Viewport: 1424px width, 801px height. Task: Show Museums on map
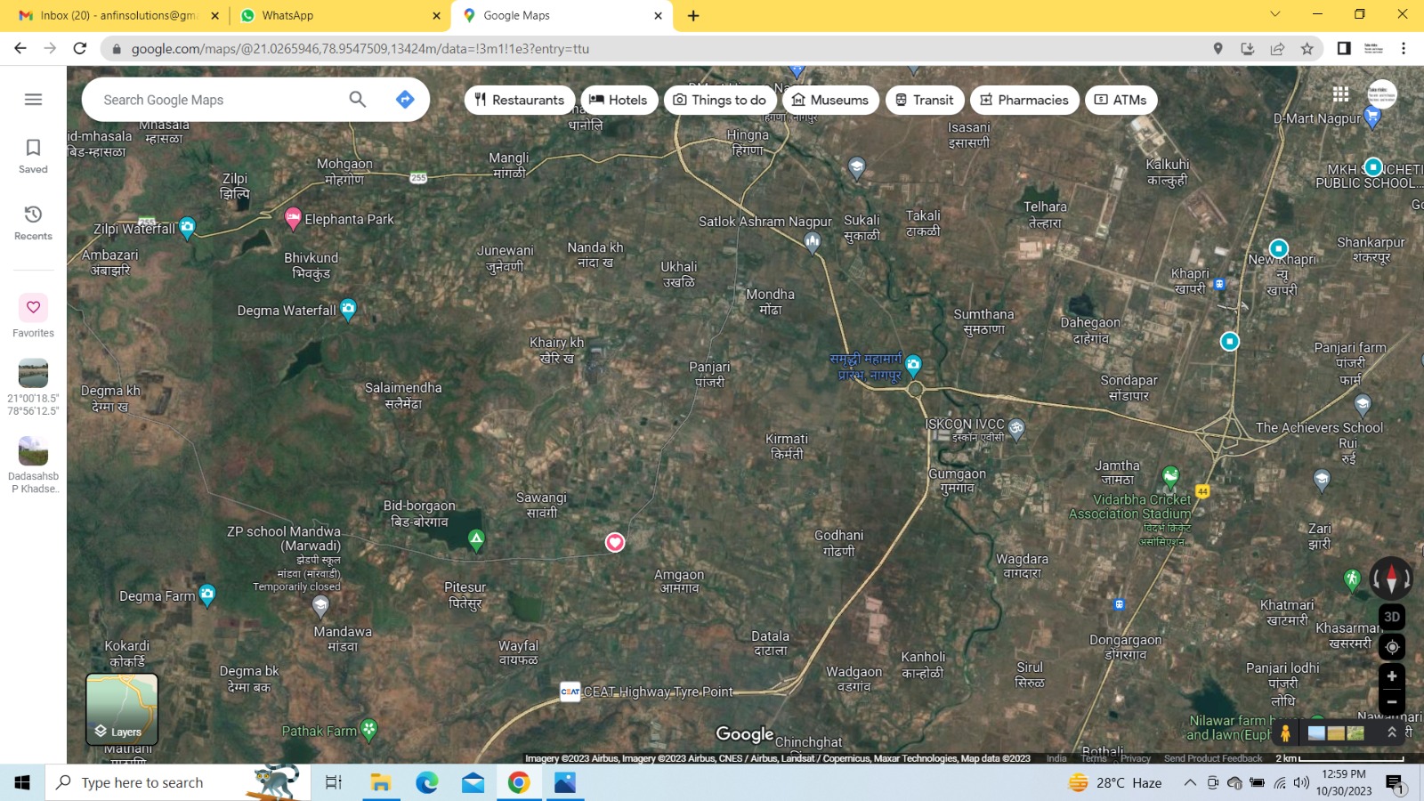click(830, 100)
